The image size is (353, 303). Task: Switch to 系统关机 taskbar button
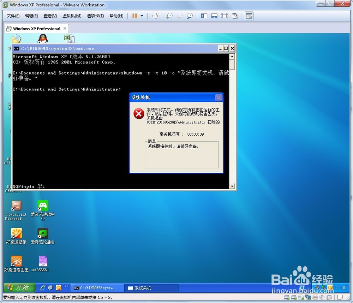[x=151, y=288]
